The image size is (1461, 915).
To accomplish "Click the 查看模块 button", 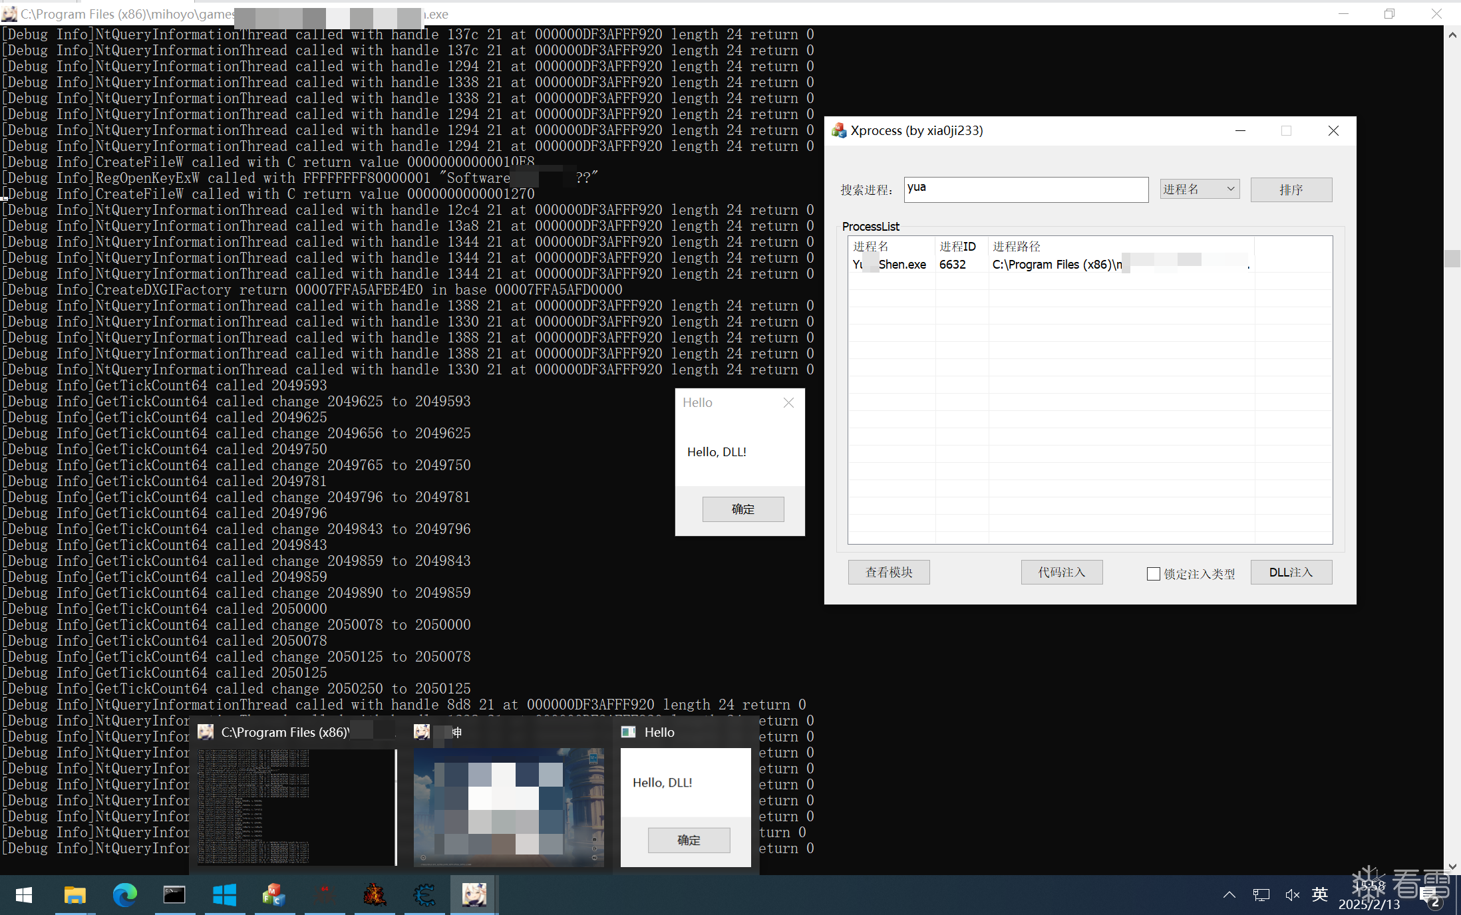I will point(889,573).
